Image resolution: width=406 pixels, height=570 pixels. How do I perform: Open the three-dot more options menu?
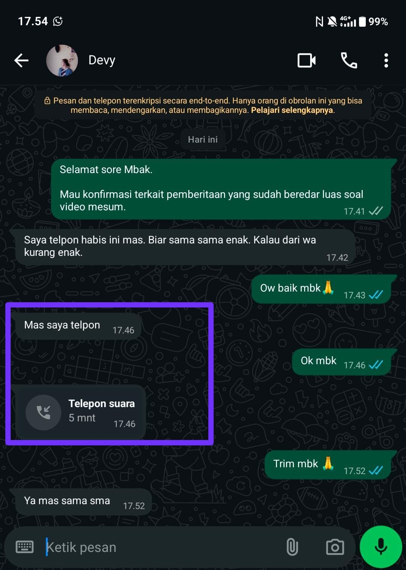pyautogui.click(x=386, y=60)
